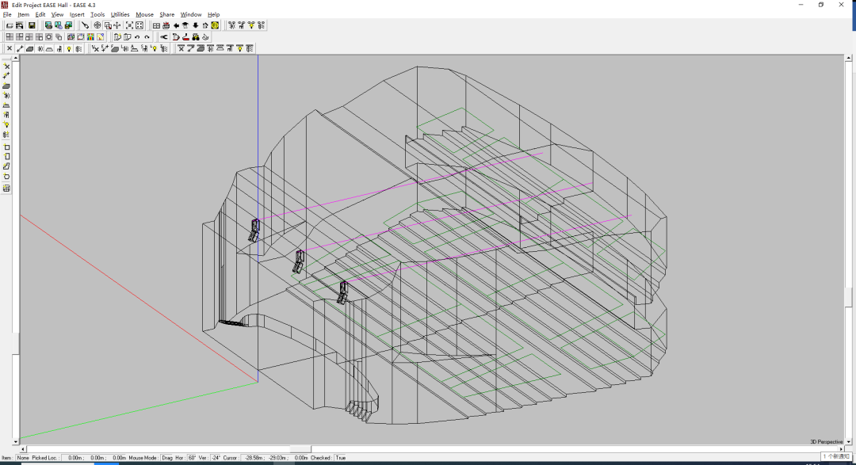Click the vertical scrollbar up arrow at right
Viewport: 856px width, 465px height.
point(848,58)
